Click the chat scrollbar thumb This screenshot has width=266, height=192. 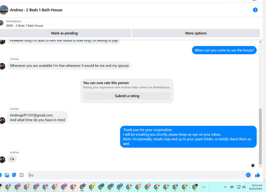pyautogui.click(x=260, y=136)
